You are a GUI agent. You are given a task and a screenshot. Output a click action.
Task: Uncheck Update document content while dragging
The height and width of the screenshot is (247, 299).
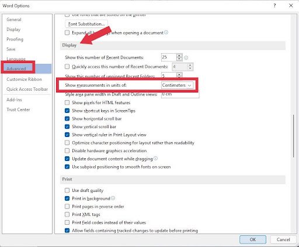(x=67, y=159)
